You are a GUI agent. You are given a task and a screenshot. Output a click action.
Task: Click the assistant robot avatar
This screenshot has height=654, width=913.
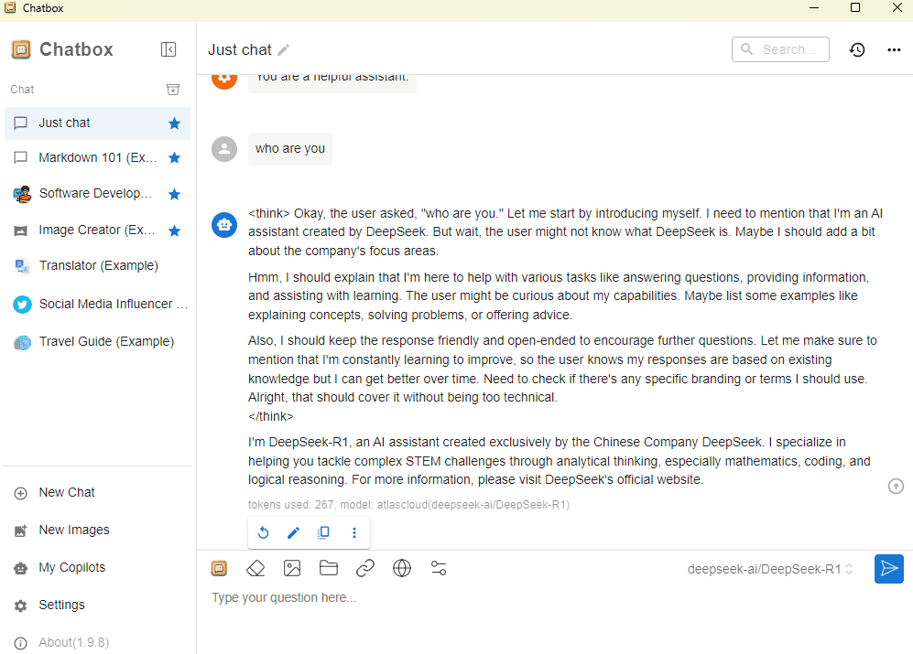click(x=224, y=225)
